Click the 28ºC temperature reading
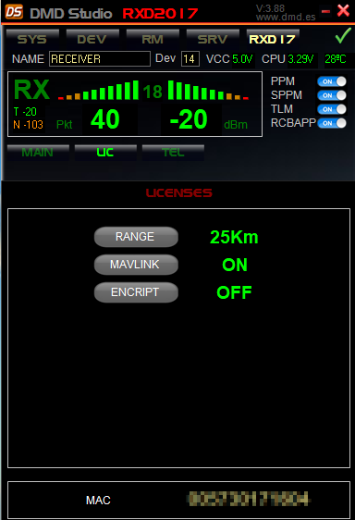The image size is (355, 520). [x=336, y=59]
